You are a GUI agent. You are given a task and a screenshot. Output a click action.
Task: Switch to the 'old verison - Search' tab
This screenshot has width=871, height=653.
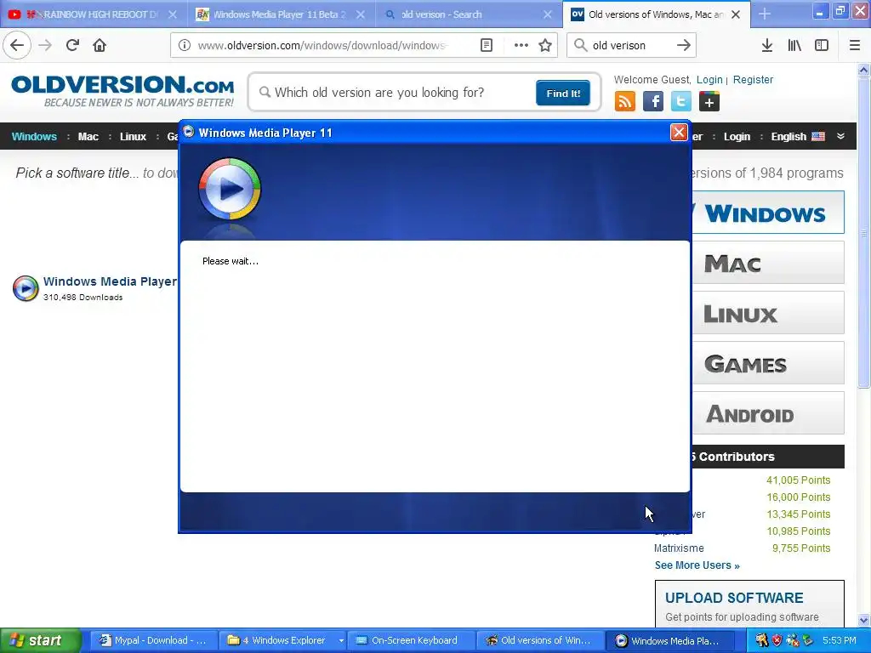pos(469,14)
